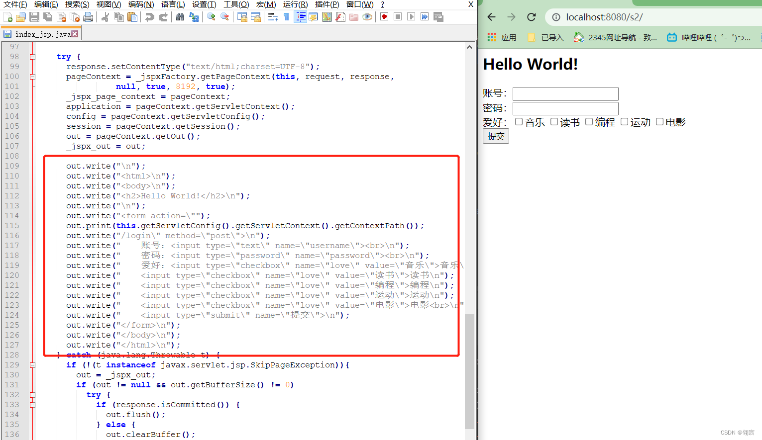
Task: Open the Document Map icon
Action: (x=327, y=17)
